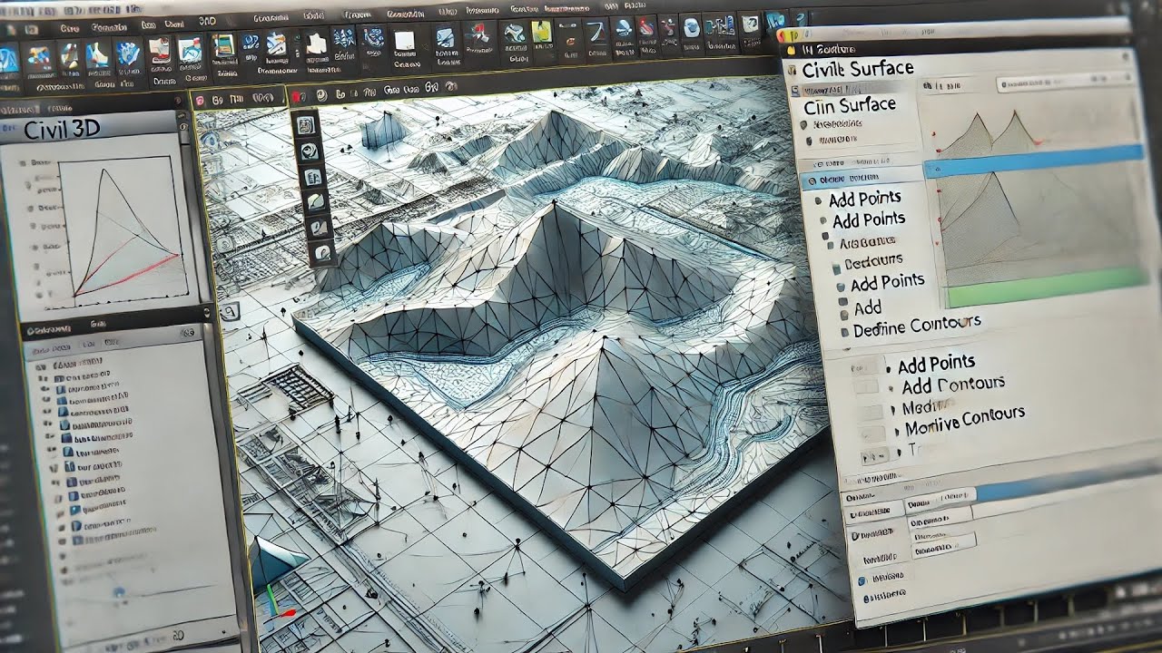
Task: Click the blue highlighted band in the surface chart
Action: (x=1034, y=161)
